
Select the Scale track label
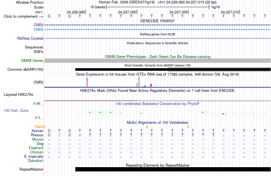pyautogui.click(x=39, y=7)
